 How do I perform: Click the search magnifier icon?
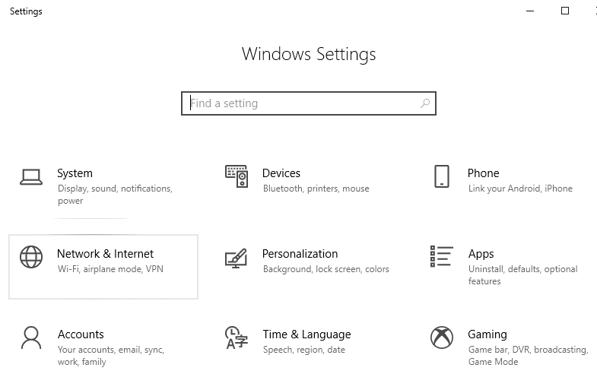pos(425,103)
